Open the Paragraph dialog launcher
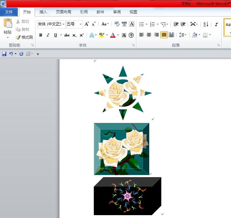The width and height of the screenshot is (231, 218). pyautogui.click(x=218, y=45)
